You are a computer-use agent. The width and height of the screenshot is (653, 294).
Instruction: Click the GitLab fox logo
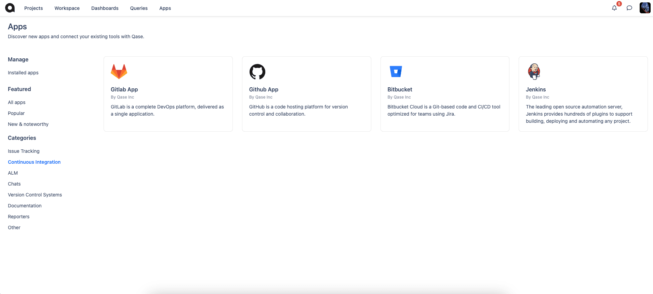[119, 72]
